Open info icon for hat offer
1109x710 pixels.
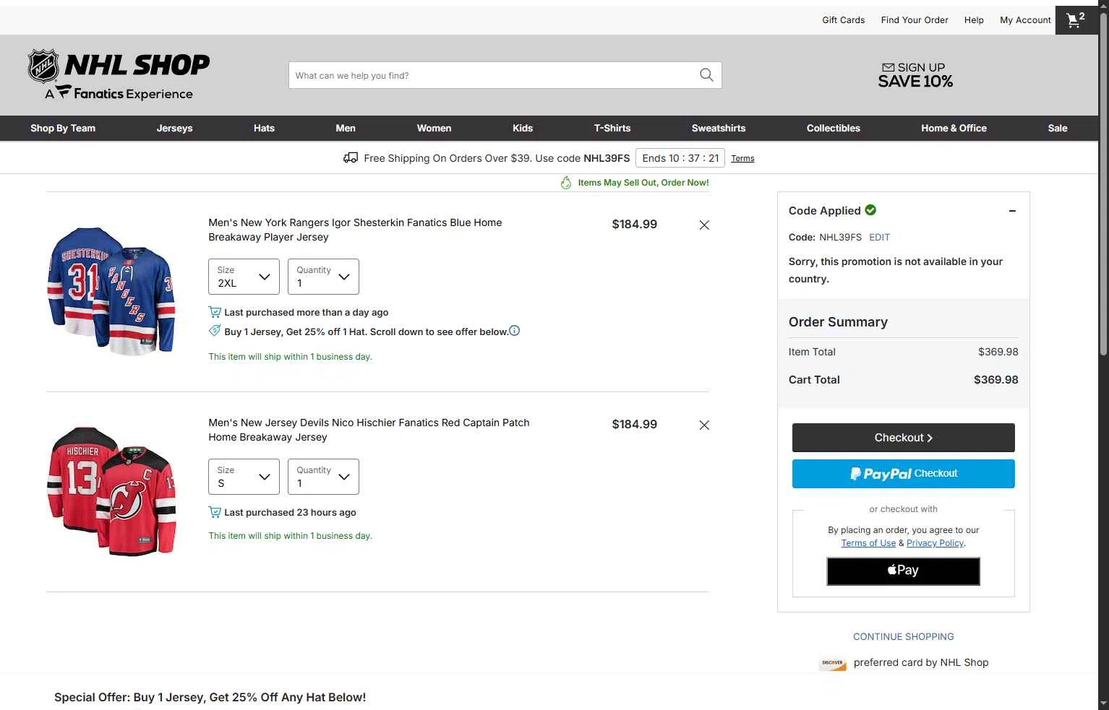pyautogui.click(x=514, y=331)
